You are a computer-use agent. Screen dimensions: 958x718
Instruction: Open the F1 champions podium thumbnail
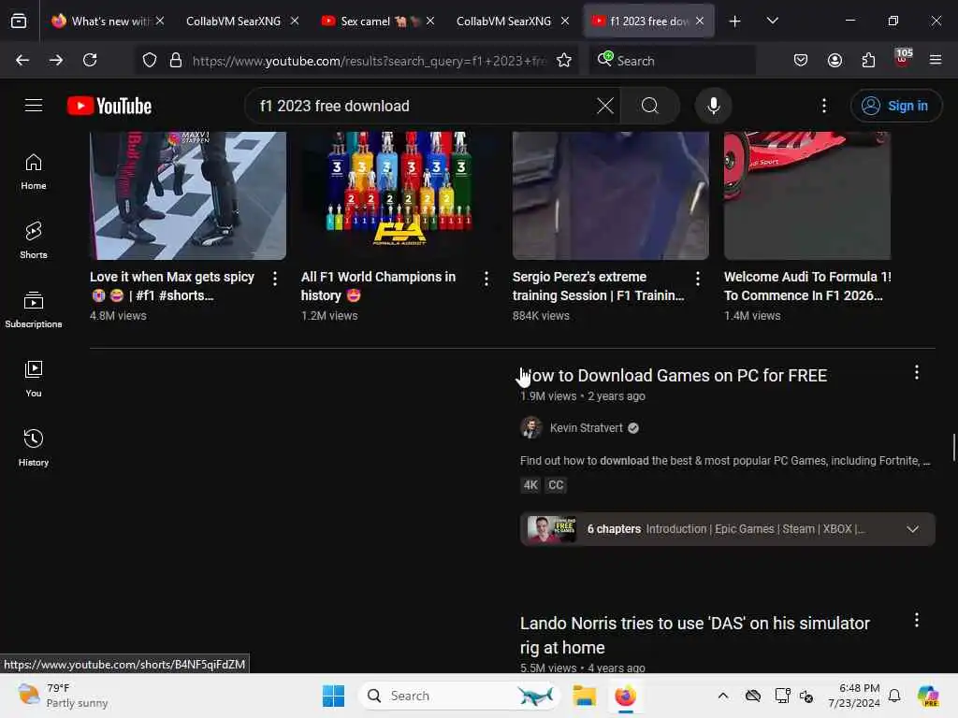pos(399,195)
